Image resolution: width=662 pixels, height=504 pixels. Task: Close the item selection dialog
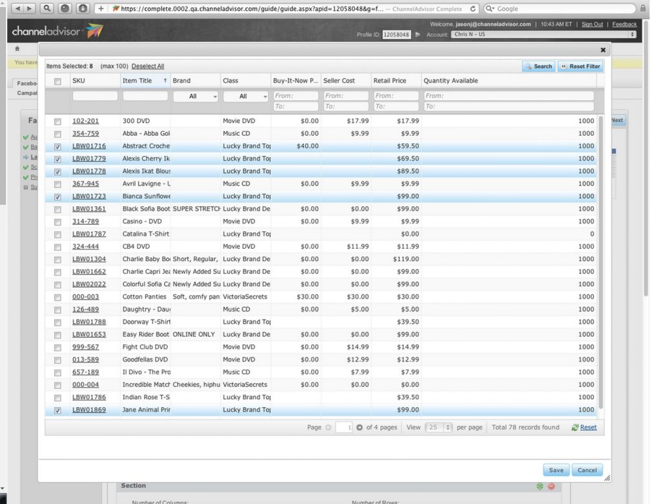tap(603, 50)
